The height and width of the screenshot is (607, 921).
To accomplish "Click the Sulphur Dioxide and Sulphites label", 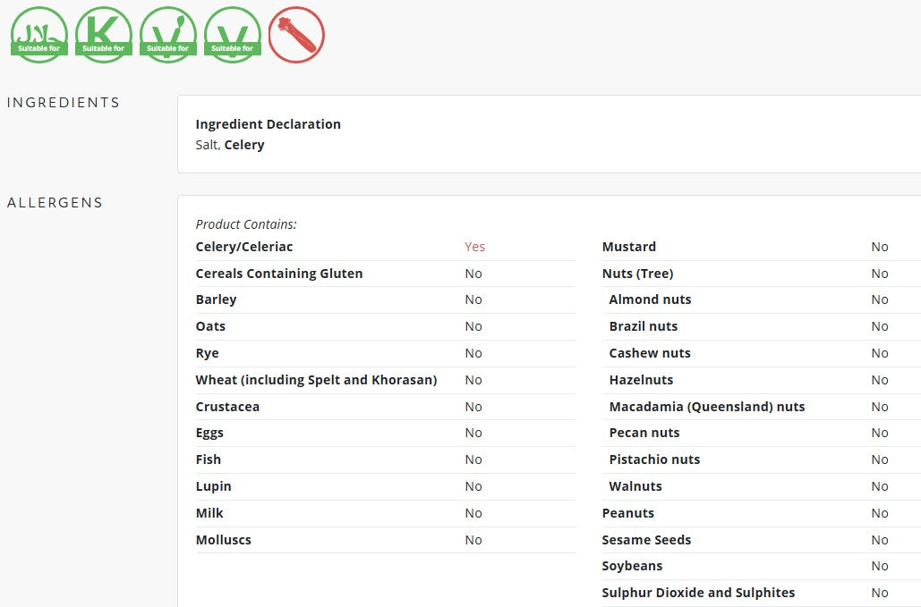I will coord(698,593).
